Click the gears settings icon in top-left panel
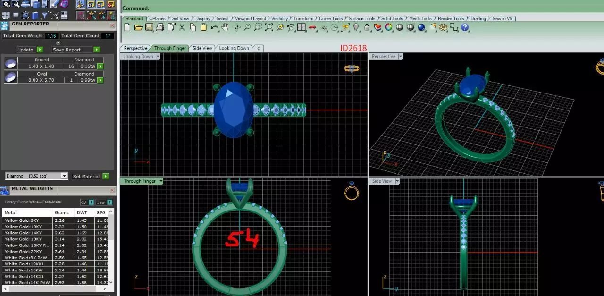This screenshot has height=296, width=604. [x=6, y=4]
